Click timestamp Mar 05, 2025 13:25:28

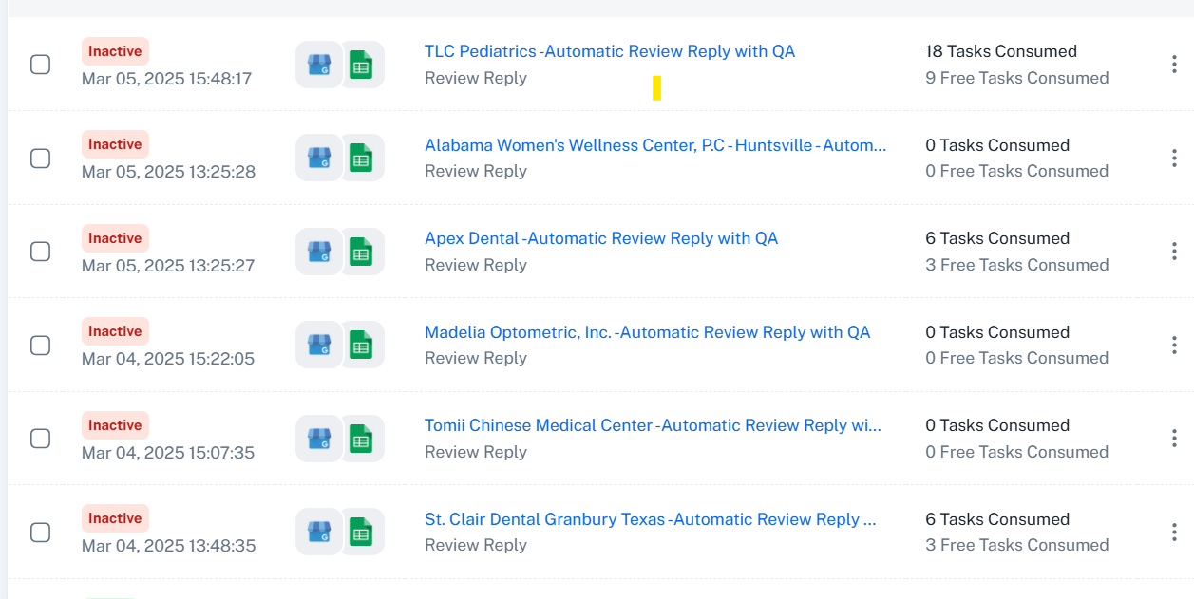pyautogui.click(x=168, y=172)
